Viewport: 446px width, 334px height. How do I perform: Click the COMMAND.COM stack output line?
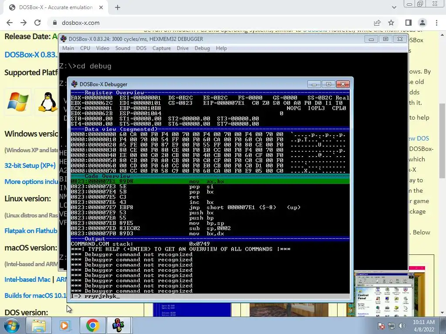click(x=140, y=244)
